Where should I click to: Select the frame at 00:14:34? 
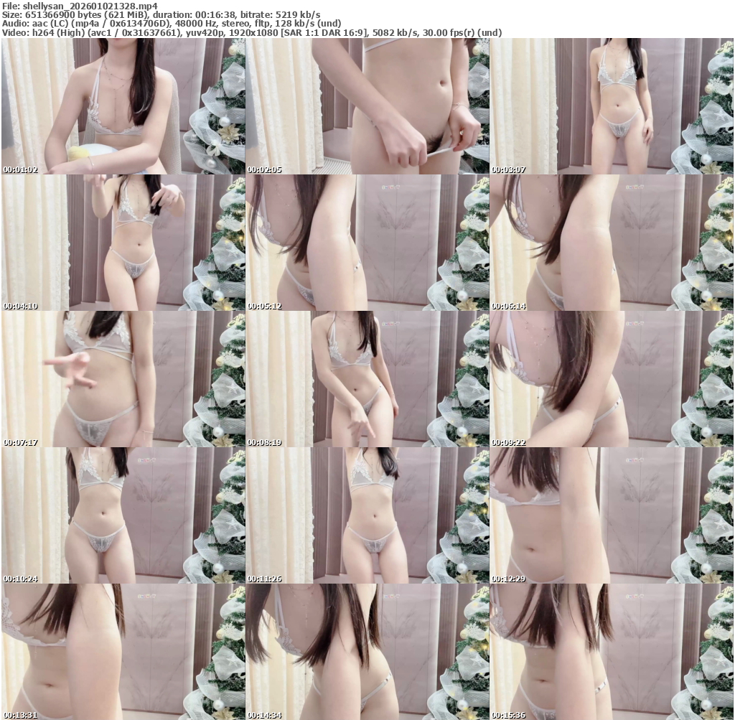[367, 651]
